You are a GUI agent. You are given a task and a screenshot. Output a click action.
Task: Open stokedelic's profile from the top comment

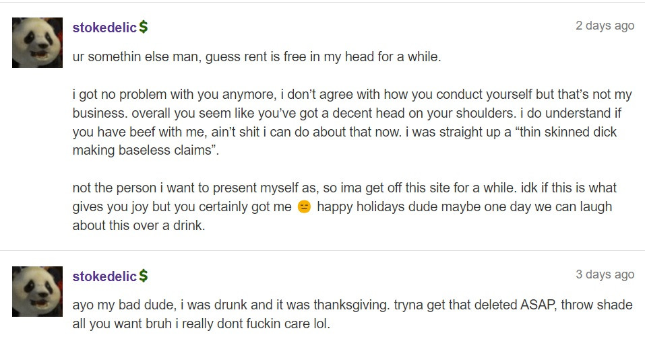tap(104, 28)
